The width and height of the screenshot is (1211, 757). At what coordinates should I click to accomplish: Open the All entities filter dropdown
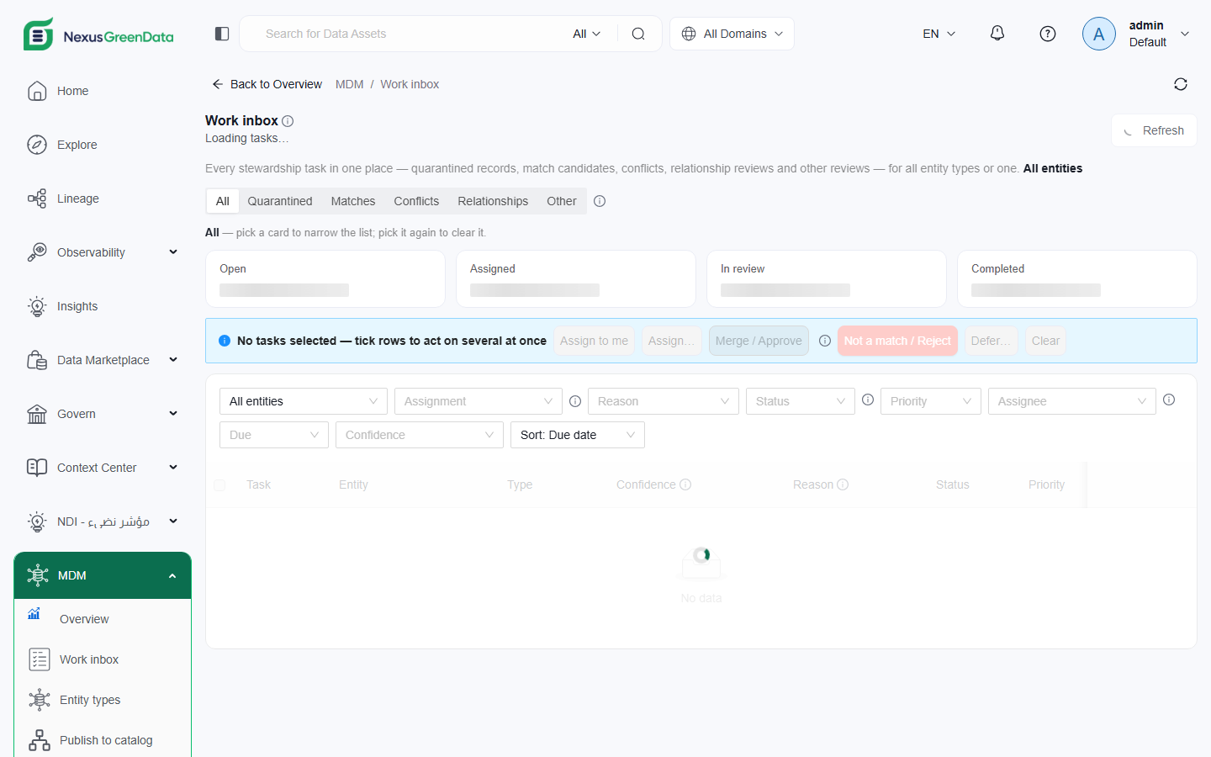point(304,401)
